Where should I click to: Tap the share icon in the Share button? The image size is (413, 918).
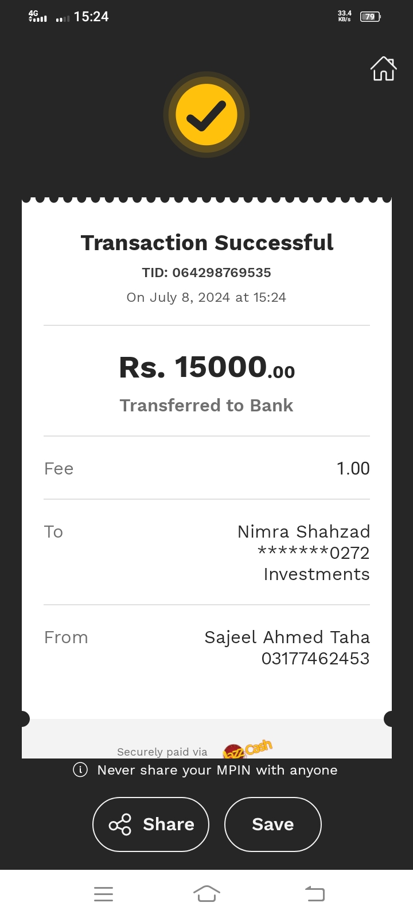120,824
